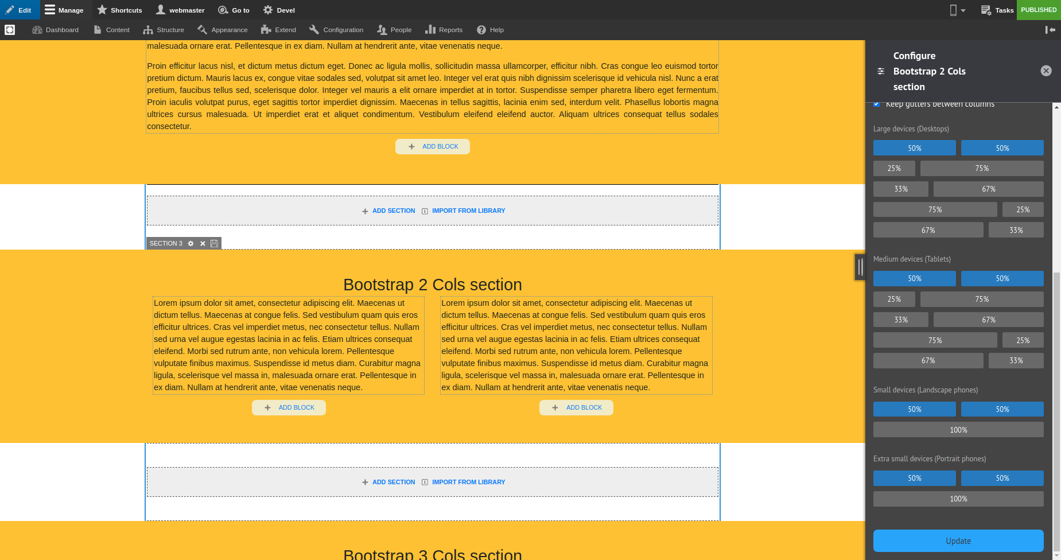Click the Update button
Screen dimensions: 1061x560
[958, 540]
